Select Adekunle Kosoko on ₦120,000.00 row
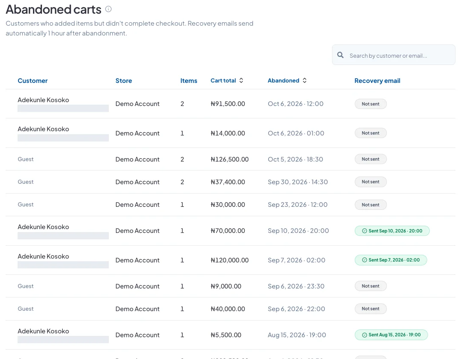 (43, 256)
